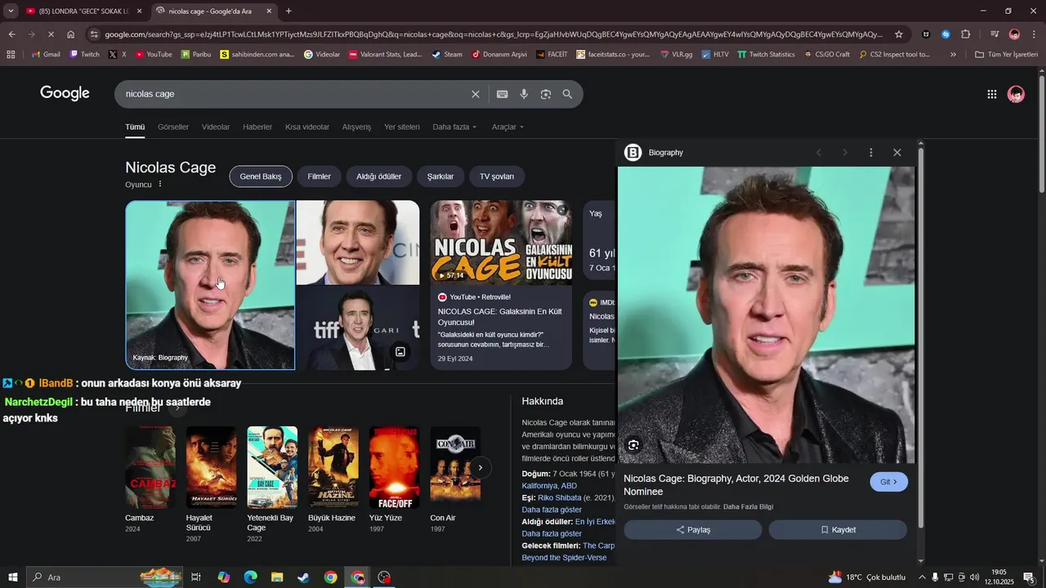Select the Şarkılar chip
This screenshot has height=588, width=1046.
click(x=440, y=176)
